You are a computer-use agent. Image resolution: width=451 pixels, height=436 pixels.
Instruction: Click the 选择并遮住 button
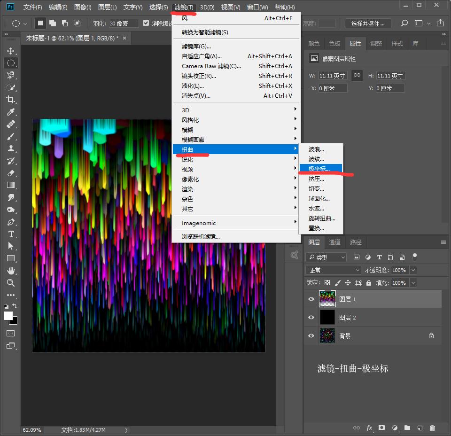(368, 23)
